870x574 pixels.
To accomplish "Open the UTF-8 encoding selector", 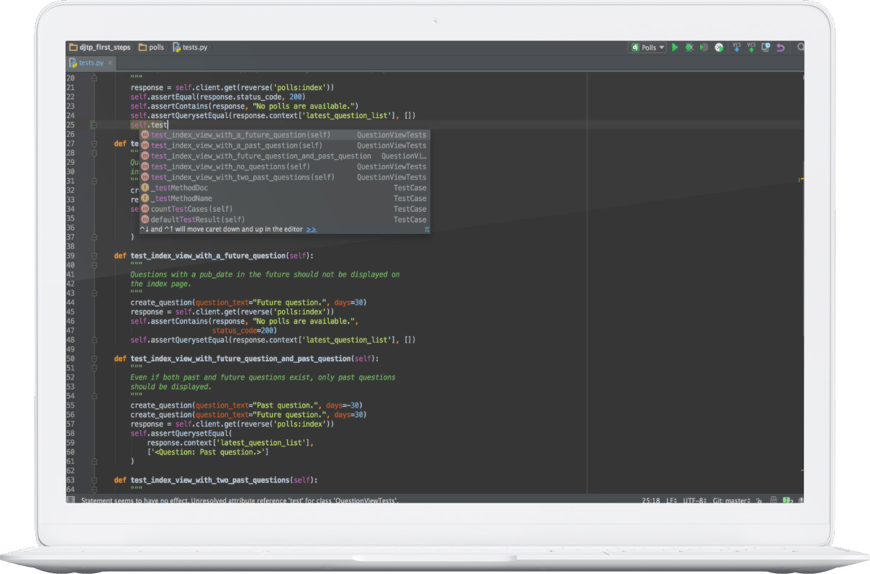I will click(x=694, y=501).
